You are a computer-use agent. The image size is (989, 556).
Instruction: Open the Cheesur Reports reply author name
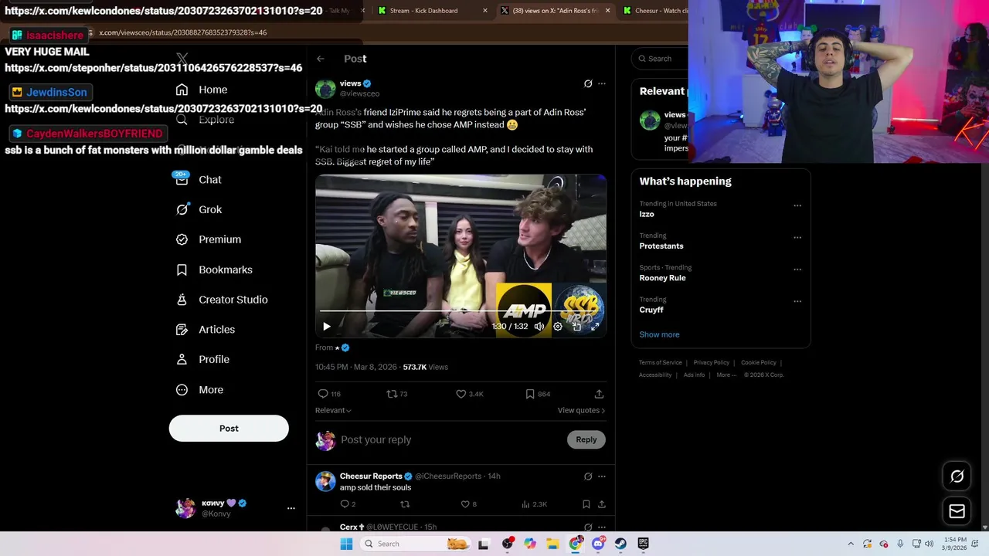coord(371,476)
